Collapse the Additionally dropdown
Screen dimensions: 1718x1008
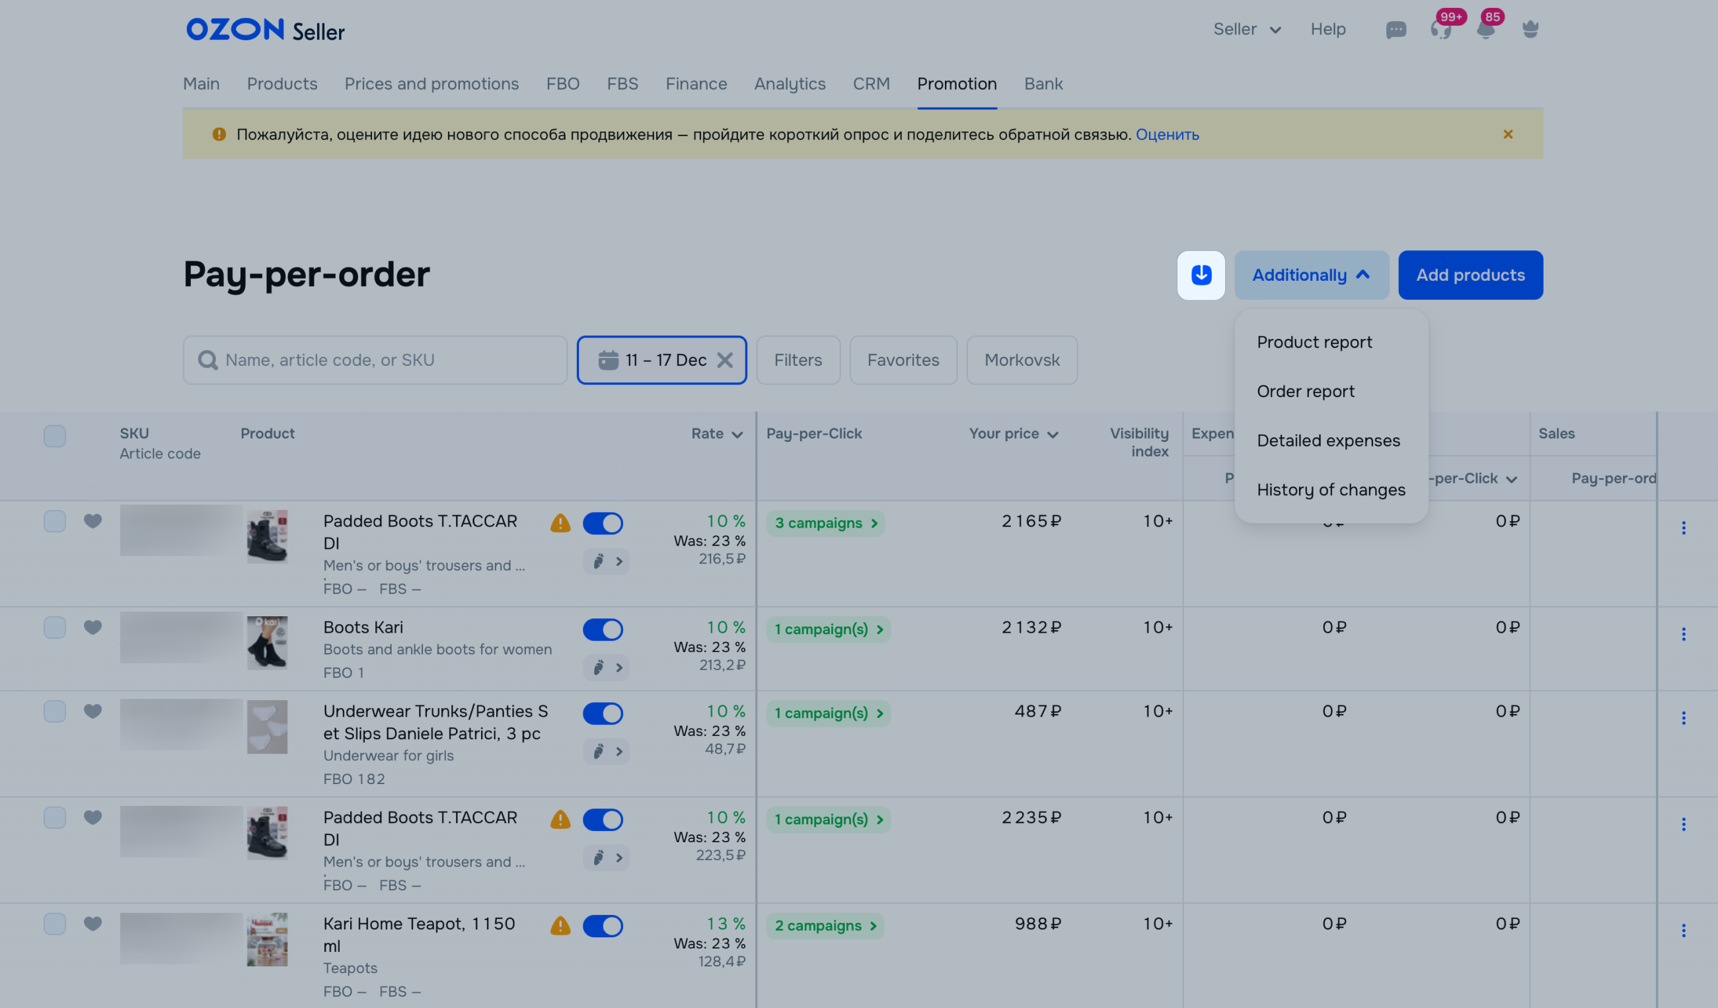tap(1311, 275)
